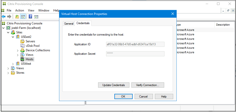236x112 pixels.
Task: Switch to the General tab
Action: [x=69, y=24]
